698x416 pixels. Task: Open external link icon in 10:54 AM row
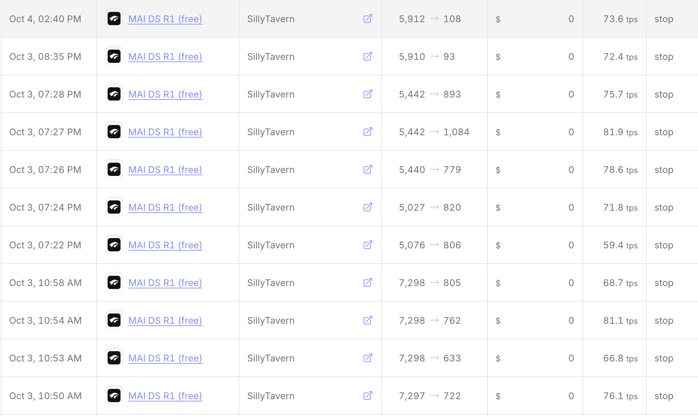click(x=368, y=320)
